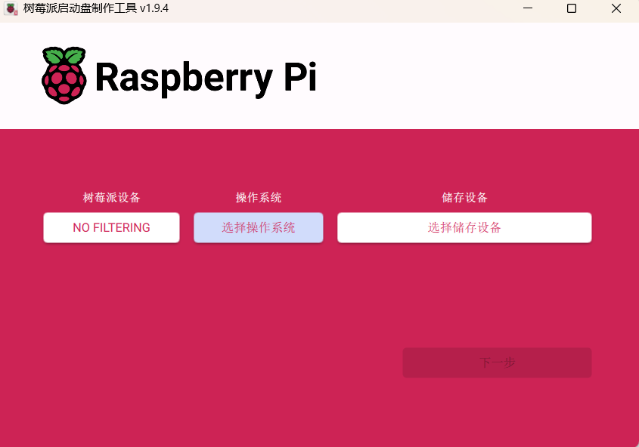Click the title text 树莓派启动盘制作工具 v1.9.4
Screen dimensions: 639x447
coord(96,8)
